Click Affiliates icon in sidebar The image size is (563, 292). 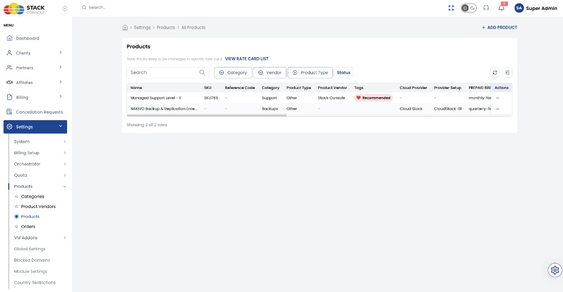[x=10, y=82]
